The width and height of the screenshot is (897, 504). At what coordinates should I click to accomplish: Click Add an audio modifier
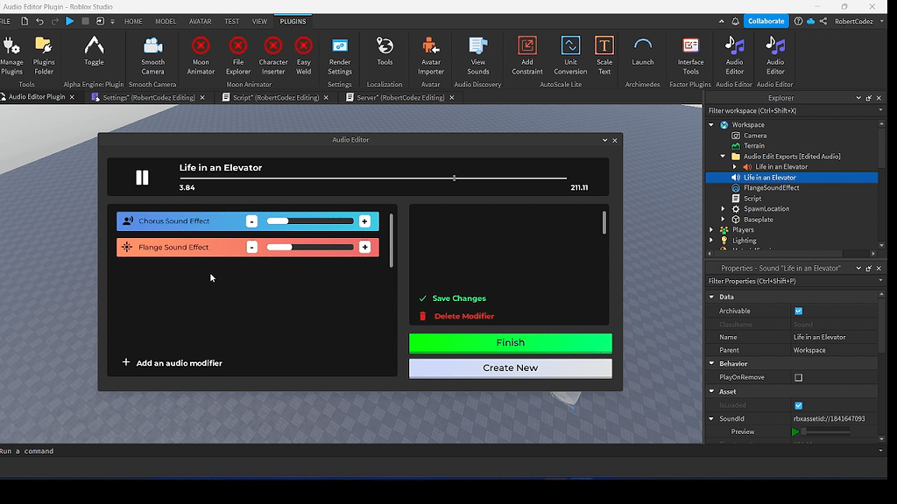pos(173,363)
